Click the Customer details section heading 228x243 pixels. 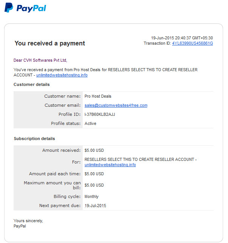[x=32, y=84]
